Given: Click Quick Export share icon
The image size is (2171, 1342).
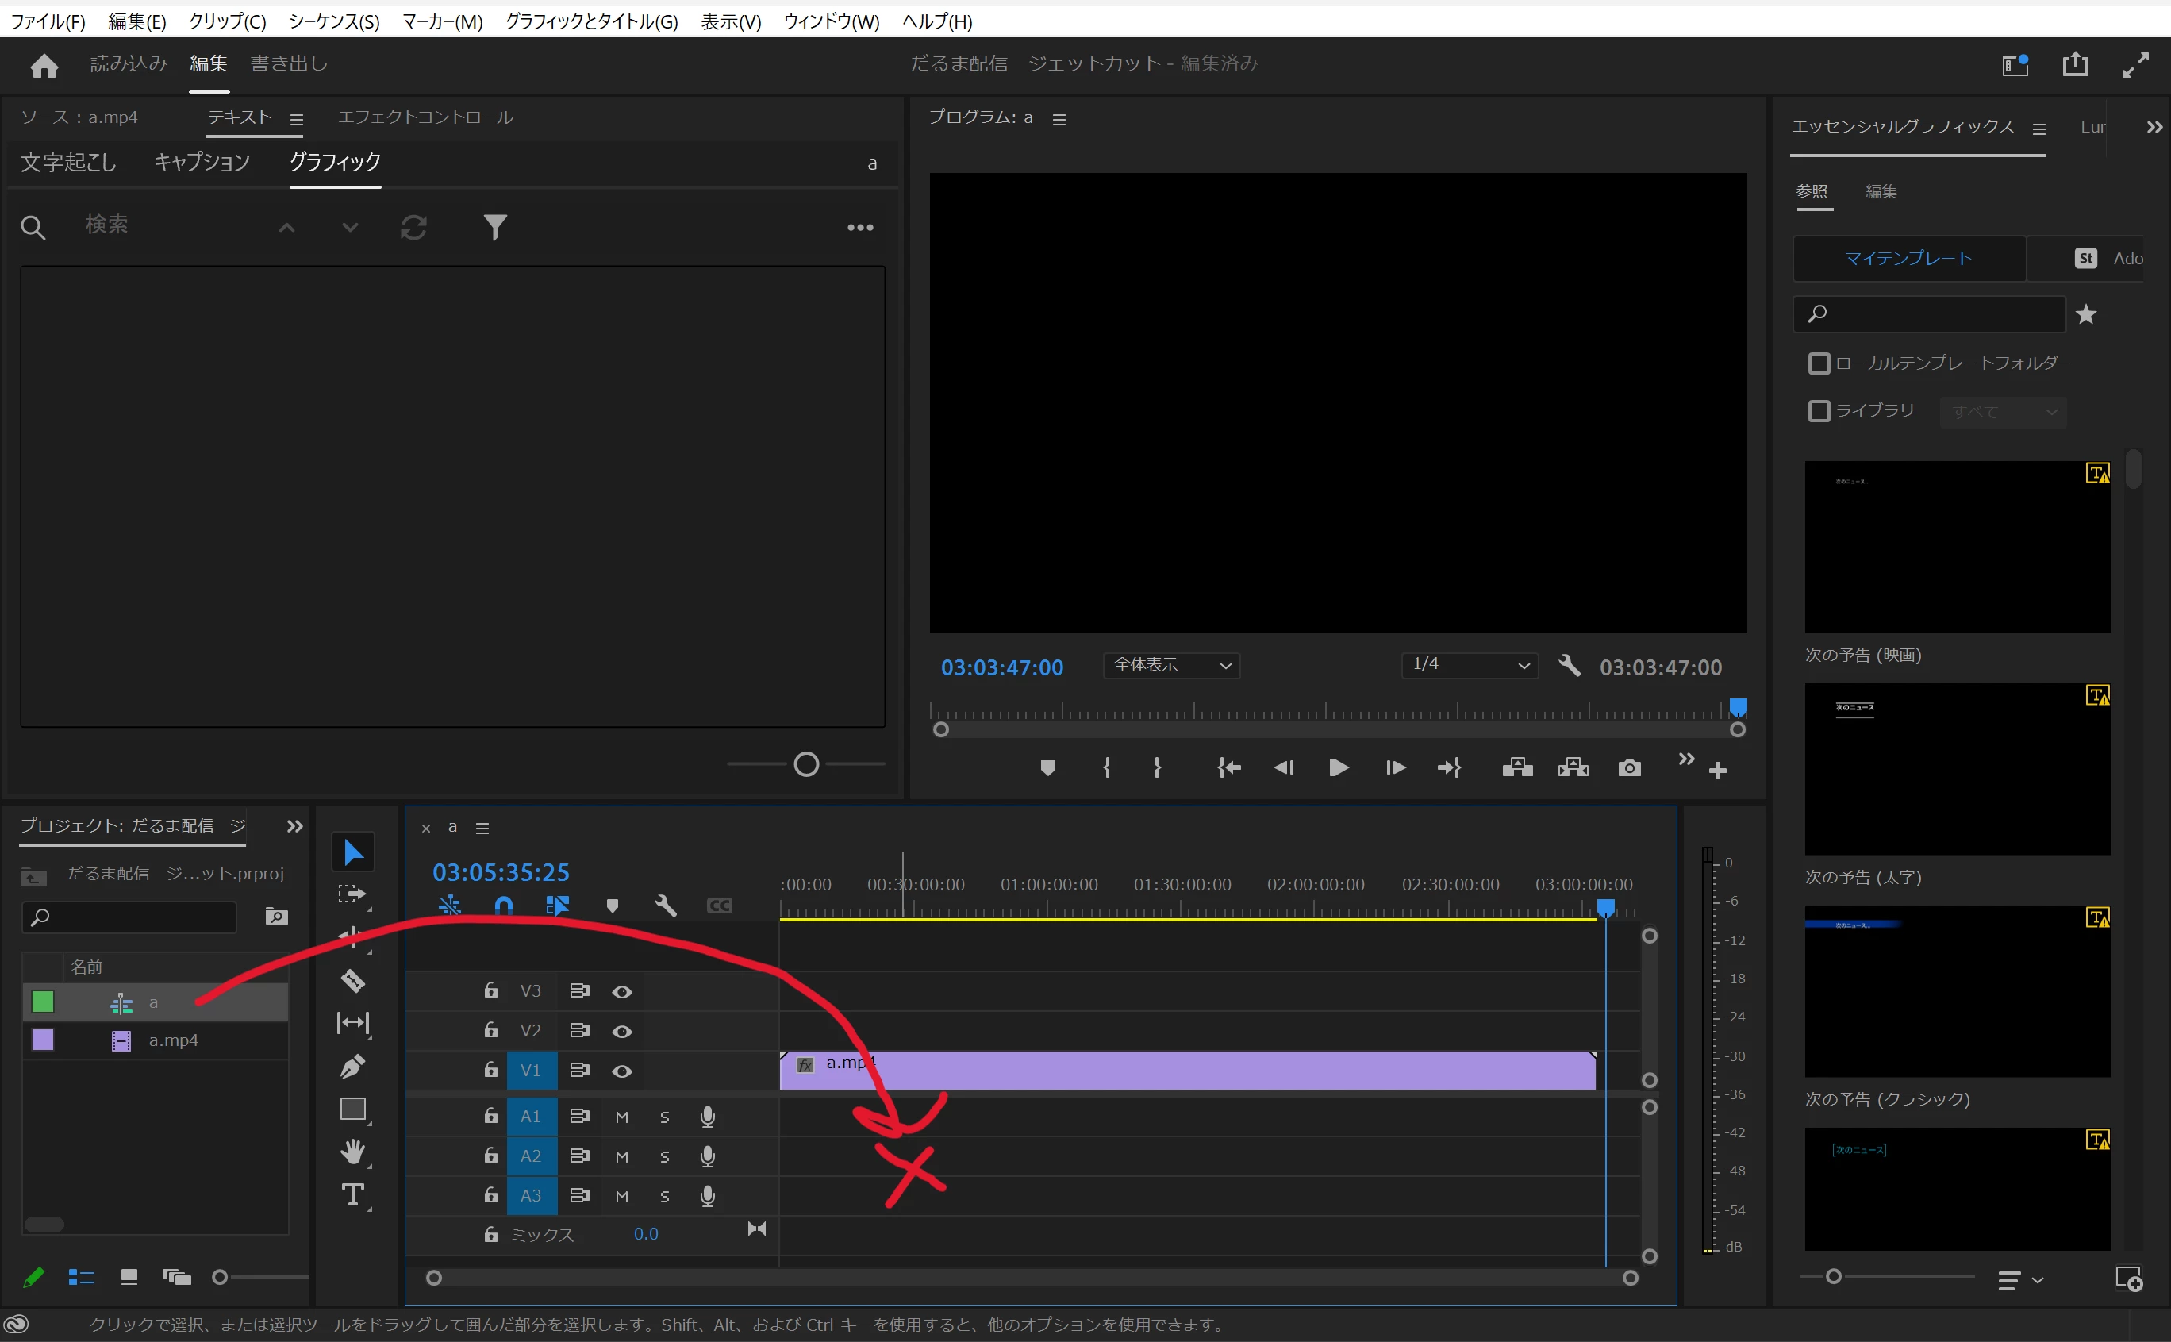Looking at the screenshot, I should click(x=2075, y=64).
